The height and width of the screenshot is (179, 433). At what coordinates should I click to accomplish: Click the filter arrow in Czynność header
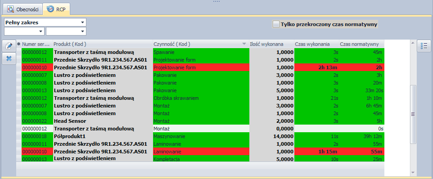click(244, 44)
